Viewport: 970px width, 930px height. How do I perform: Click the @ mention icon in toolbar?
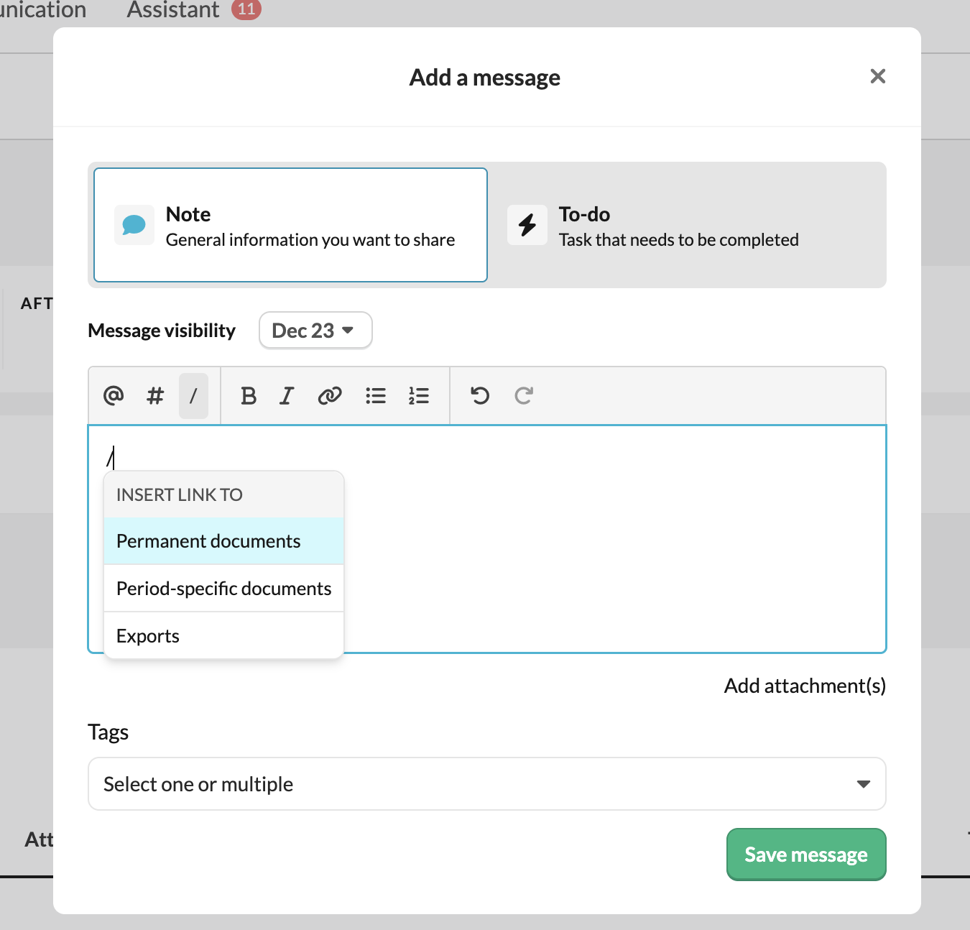click(114, 395)
